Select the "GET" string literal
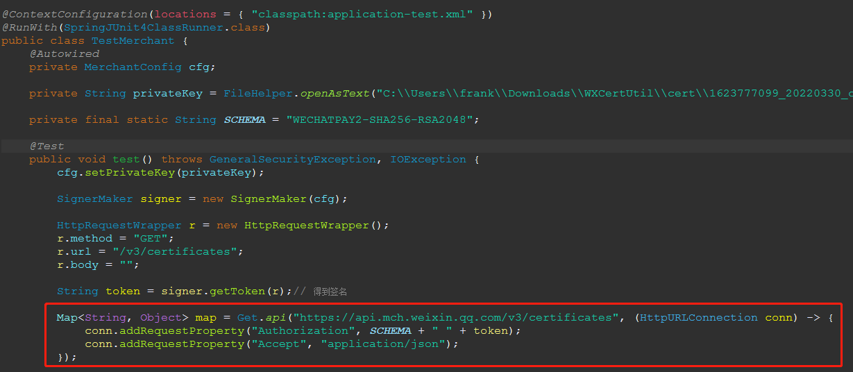The image size is (853, 372). click(x=151, y=239)
